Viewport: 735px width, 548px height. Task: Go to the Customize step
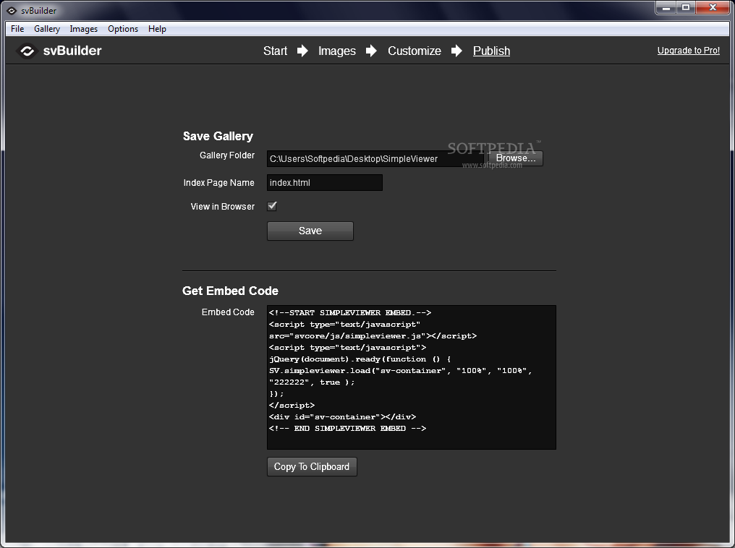click(415, 51)
